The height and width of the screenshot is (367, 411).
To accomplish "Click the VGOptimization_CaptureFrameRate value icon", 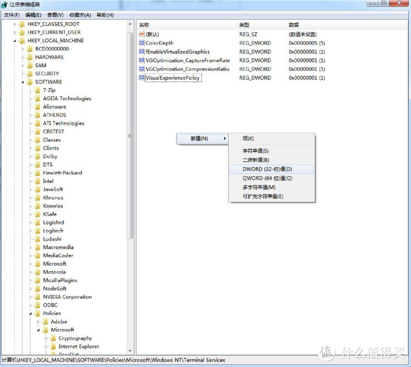I will (x=141, y=61).
